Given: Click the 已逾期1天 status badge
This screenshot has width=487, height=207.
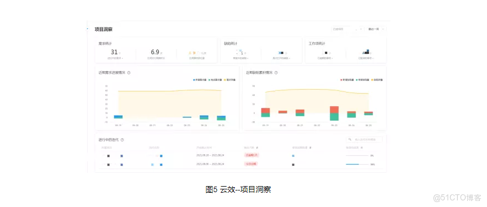Looking at the screenshot, I should coord(251,155).
